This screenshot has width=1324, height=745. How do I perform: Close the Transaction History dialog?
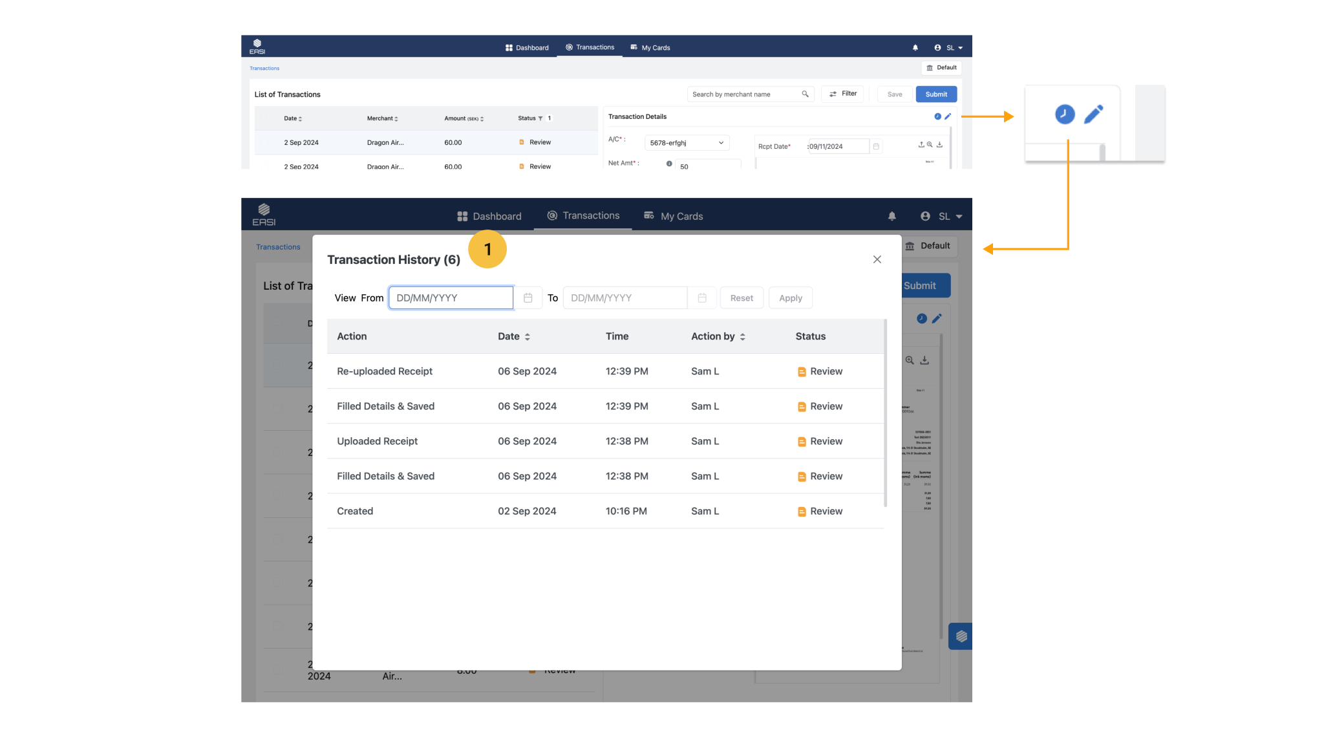[x=877, y=259]
